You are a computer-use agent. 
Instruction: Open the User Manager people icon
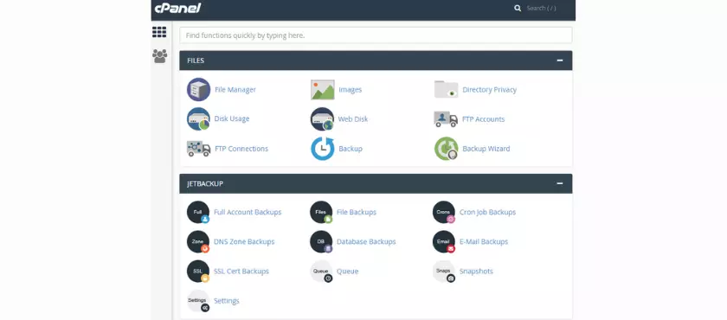(159, 56)
